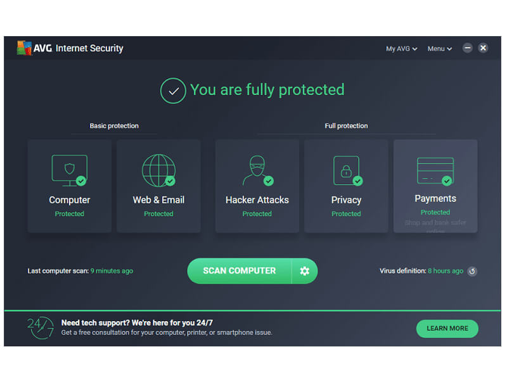Screen dimensions: 507x380
Task: Select the Web & Email tile label
Action: tap(159, 199)
